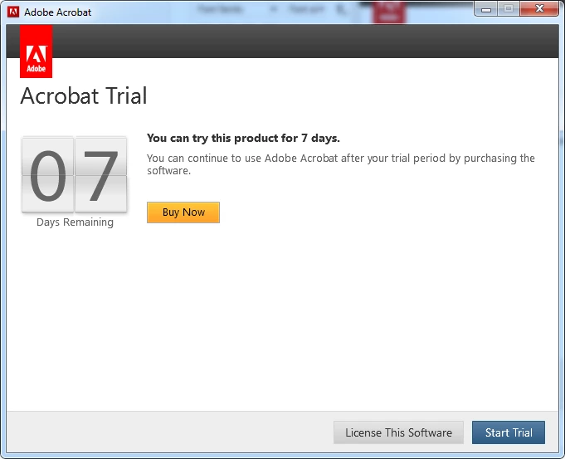The width and height of the screenshot is (565, 459).
Task: Choose License This Software
Action: tap(398, 432)
